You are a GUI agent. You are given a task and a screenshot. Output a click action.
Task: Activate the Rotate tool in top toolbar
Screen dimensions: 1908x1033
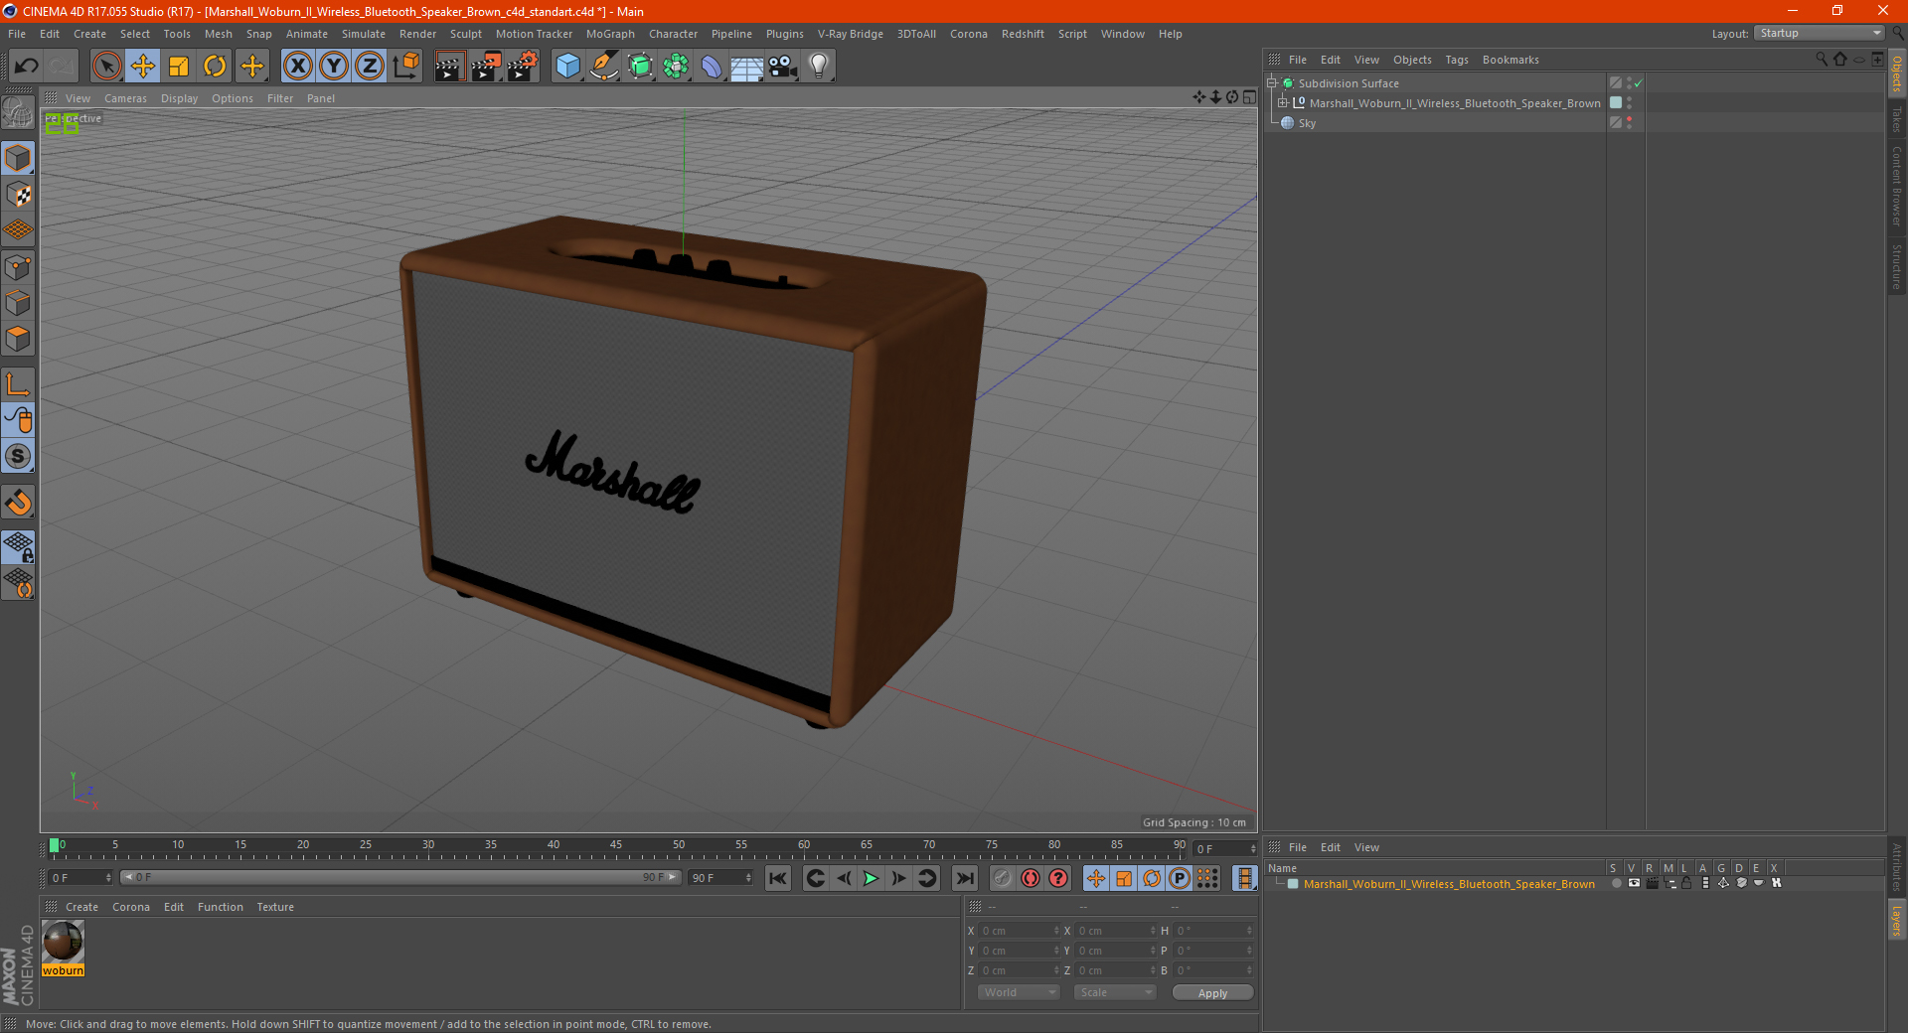215,67
